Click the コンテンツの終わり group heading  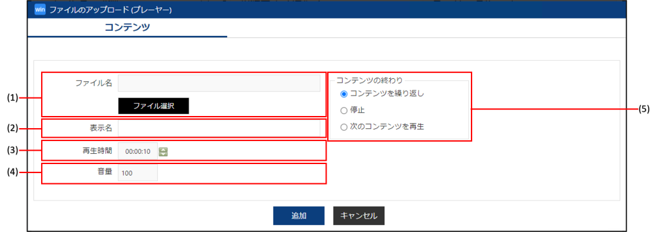point(369,80)
